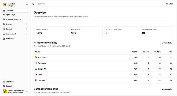Expand the Strategy chevron

[x=27, y=24]
